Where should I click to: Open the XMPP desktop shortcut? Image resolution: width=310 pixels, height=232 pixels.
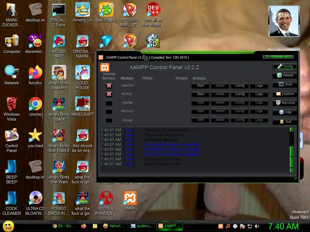pos(130,201)
